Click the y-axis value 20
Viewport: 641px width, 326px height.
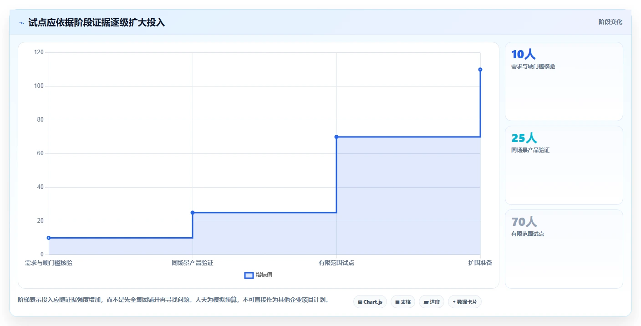(41, 221)
